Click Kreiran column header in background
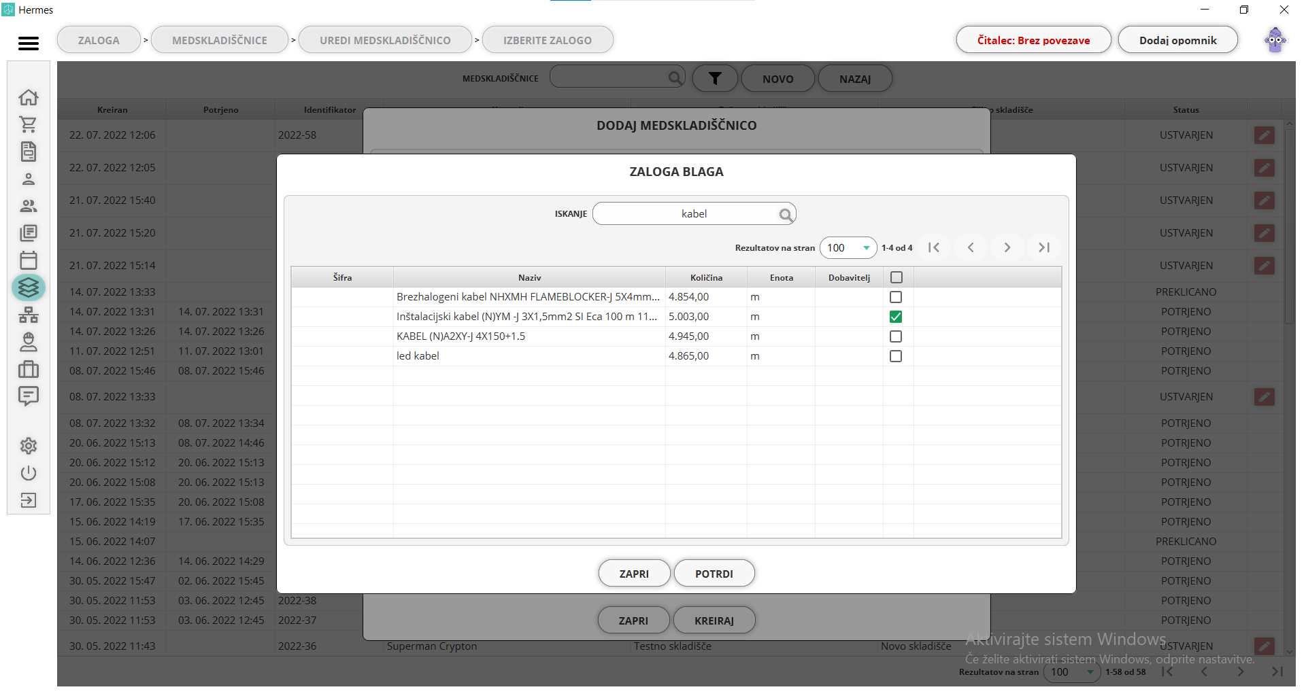 [x=112, y=109]
